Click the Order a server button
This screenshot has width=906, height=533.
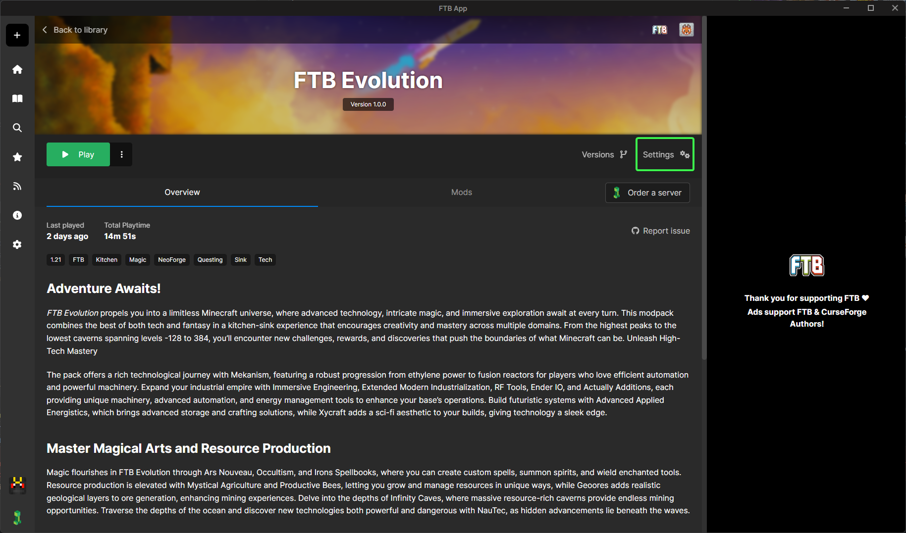coord(647,193)
